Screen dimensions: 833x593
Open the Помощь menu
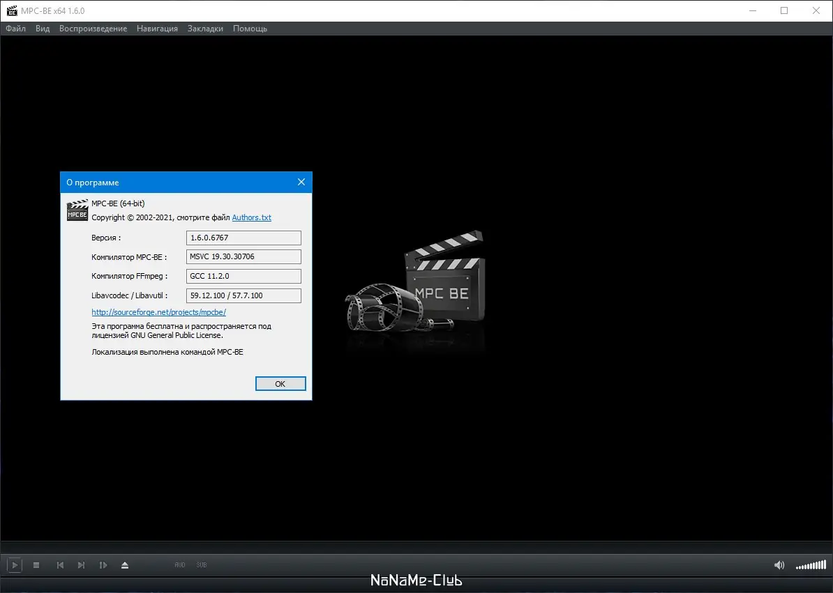point(250,29)
